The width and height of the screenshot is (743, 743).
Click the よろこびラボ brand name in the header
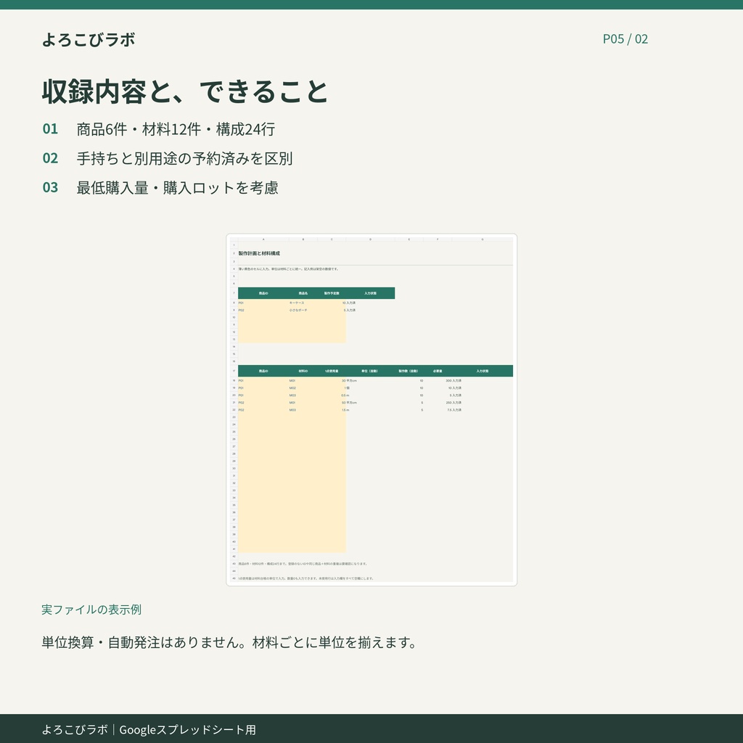(x=89, y=39)
